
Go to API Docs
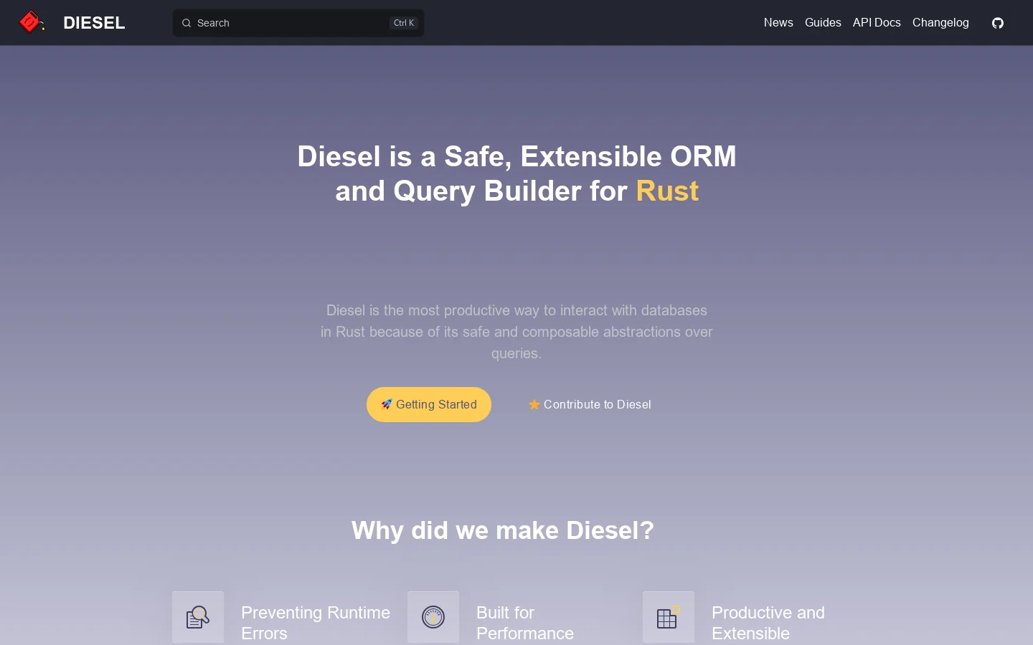pos(877,23)
